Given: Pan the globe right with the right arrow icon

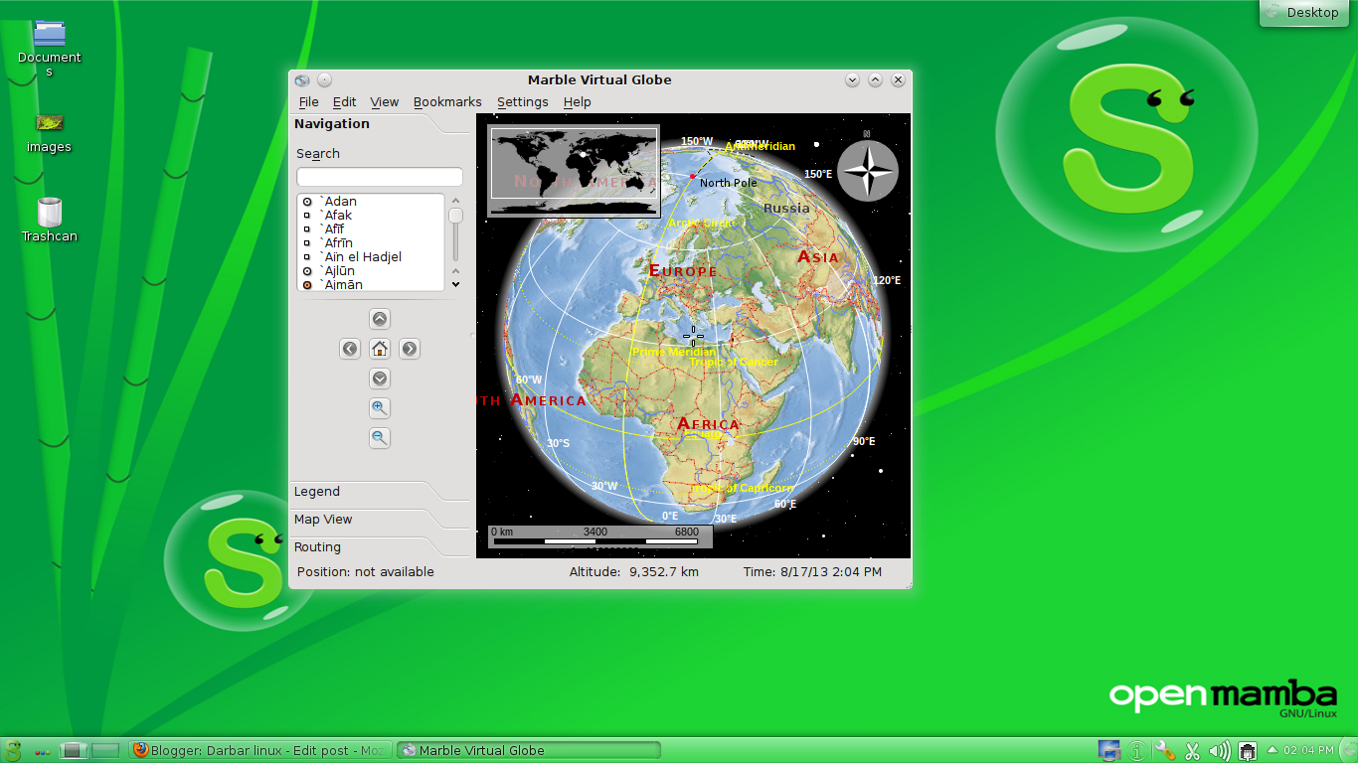Looking at the screenshot, I should [x=409, y=349].
